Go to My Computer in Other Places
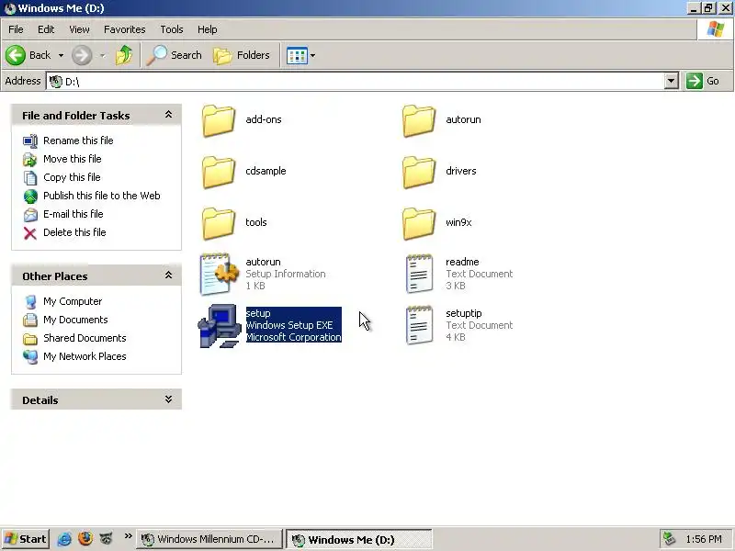Viewport: 735px width, 551px height. [x=73, y=301]
